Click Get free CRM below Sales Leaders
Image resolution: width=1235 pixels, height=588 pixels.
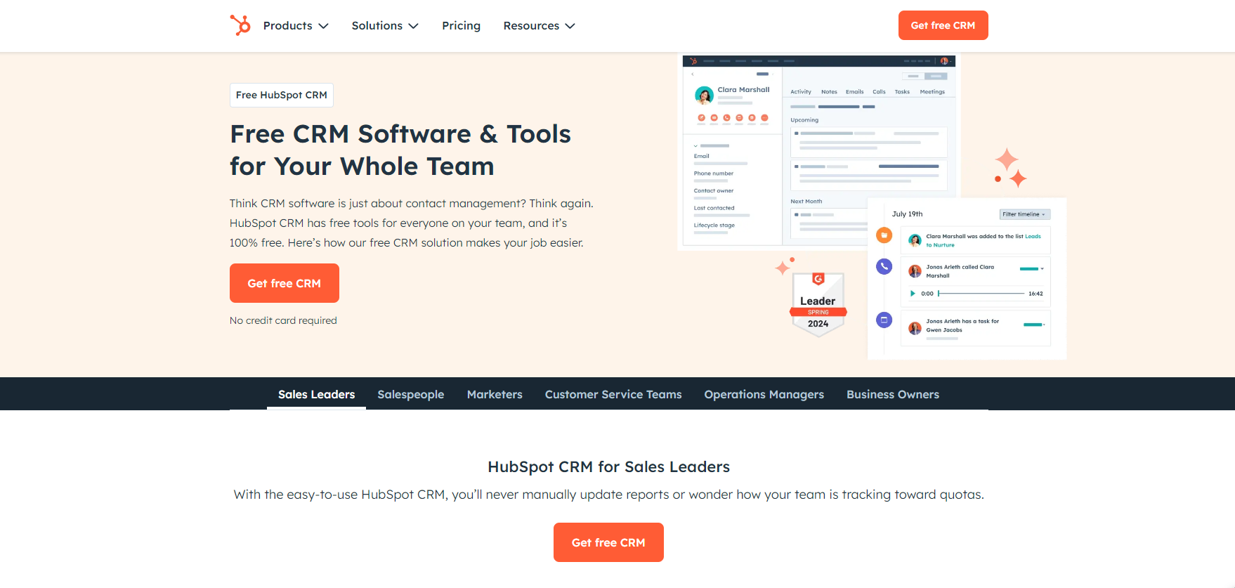click(x=608, y=542)
